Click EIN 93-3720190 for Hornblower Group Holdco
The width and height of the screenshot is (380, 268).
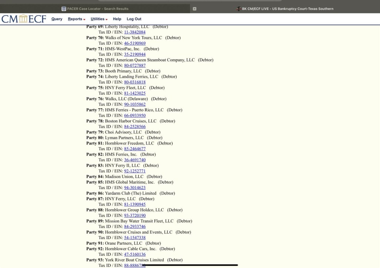[x=135, y=216]
